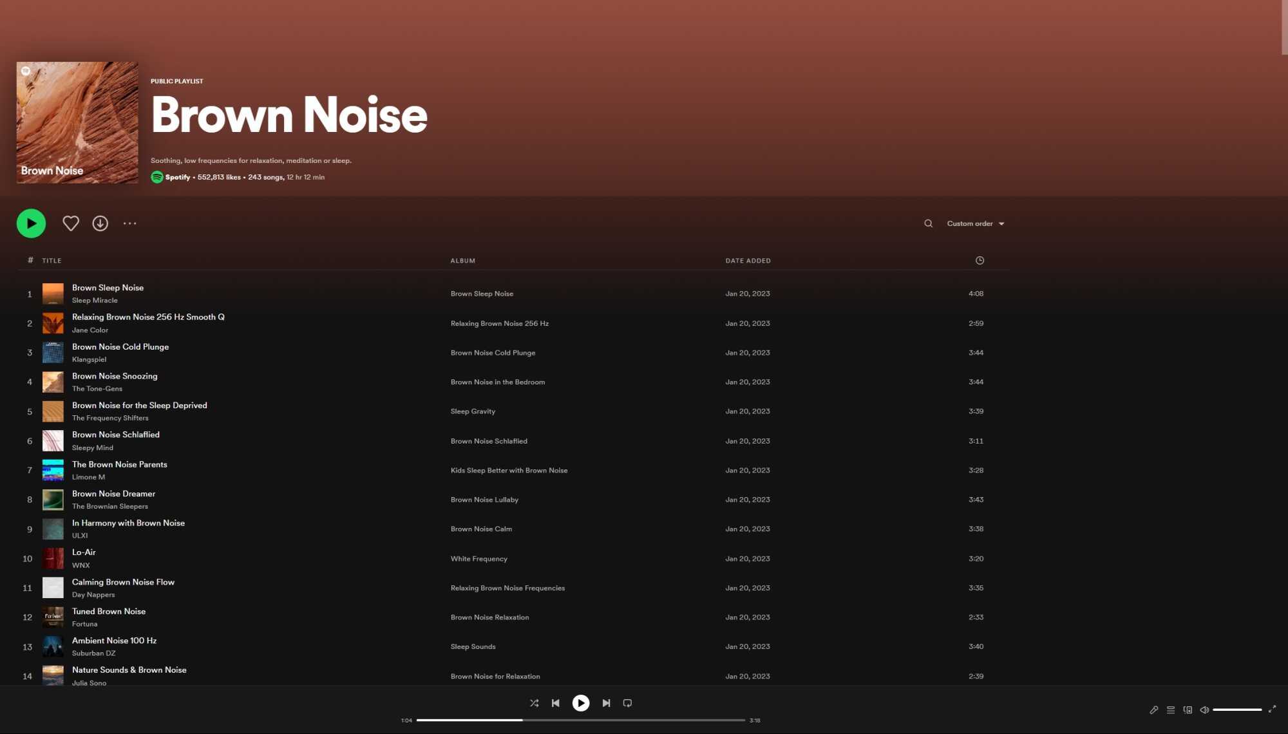1288x734 pixels.
Task: Open artist The Frequency Shifters
Action: pos(110,418)
